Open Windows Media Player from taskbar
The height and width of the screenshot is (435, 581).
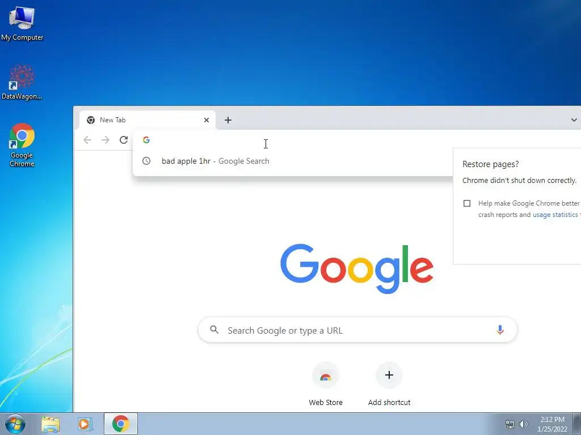click(85, 424)
